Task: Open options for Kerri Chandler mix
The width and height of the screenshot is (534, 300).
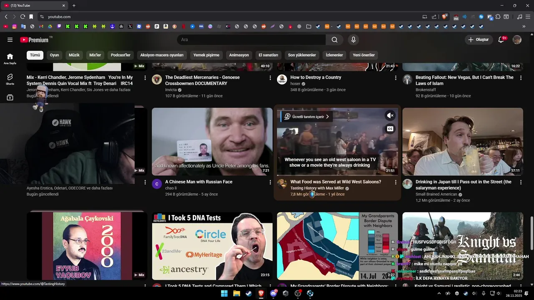Action: tap(145, 78)
